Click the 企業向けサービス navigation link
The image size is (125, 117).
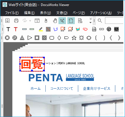(x=97, y=88)
